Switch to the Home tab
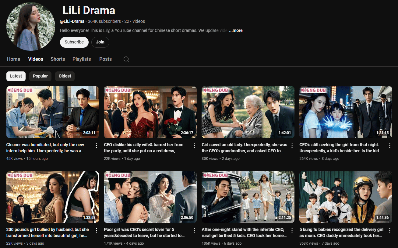The height and width of the screenshot is (248, 398). click(x=13, y=59)
